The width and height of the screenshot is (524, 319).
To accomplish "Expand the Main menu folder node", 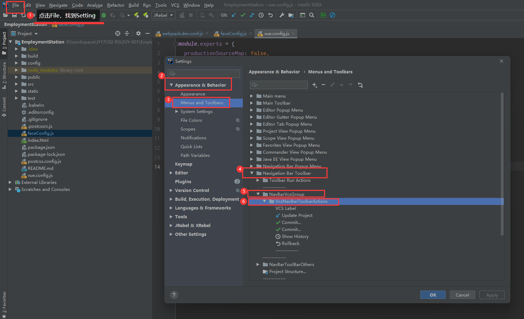I will [252, 96].
